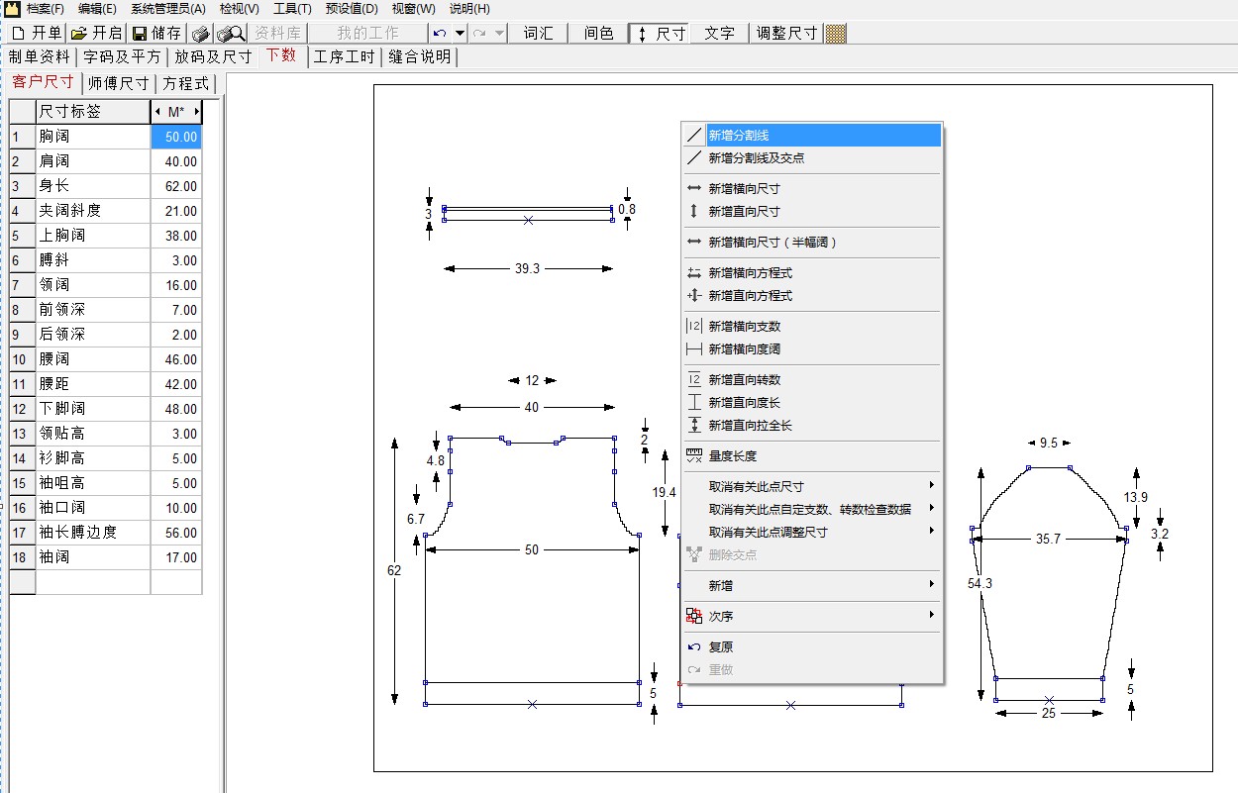
Task: Choose 新增直向度长 in context menu
Action: tap(812, 402)
